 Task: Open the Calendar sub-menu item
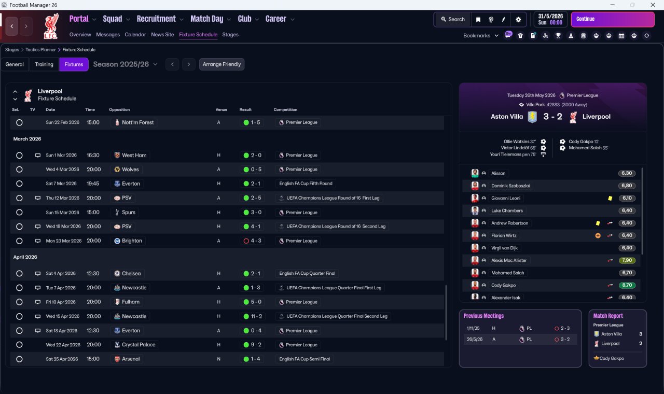pos(135,35)
